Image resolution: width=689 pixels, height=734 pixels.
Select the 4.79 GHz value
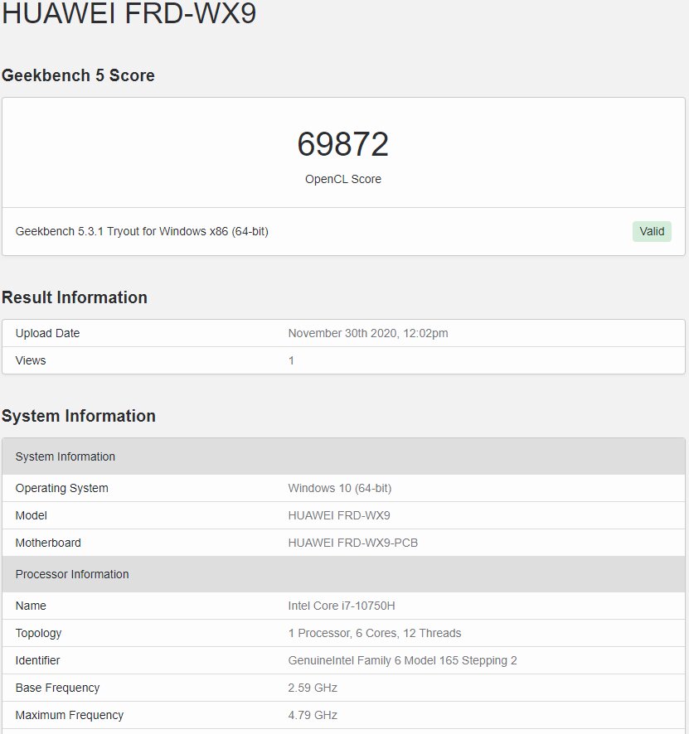313,715
